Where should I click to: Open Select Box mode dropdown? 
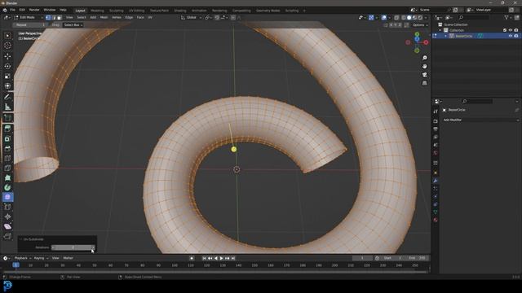73,25
